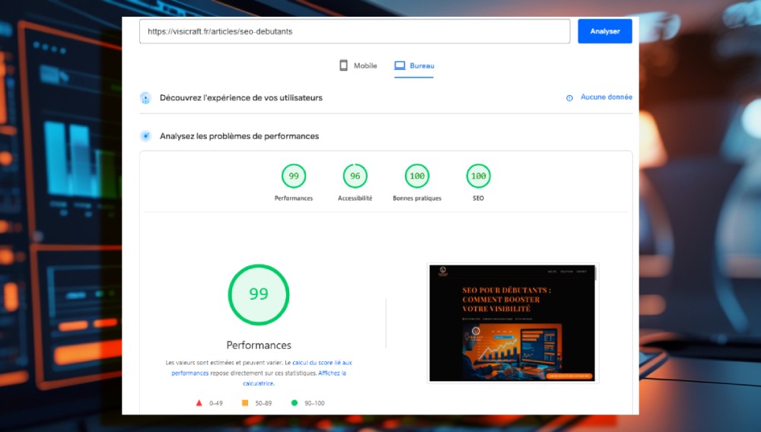Click the performance problems section icon
The height and width of the screenshot is (432, 761).
tap(145, 136)
